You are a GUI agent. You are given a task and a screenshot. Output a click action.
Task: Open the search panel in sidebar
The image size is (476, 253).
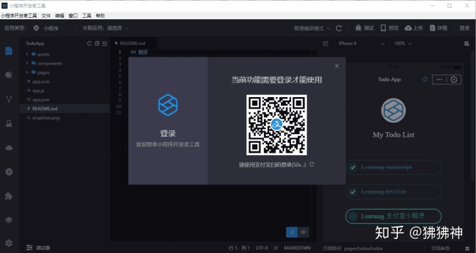[9, 75]
